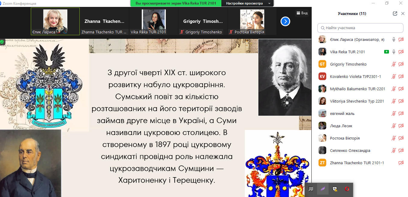Open Windows Security tray icon
Image resolution: width=408 pixels, height=197 pixels.
click(x=335, y=189)
